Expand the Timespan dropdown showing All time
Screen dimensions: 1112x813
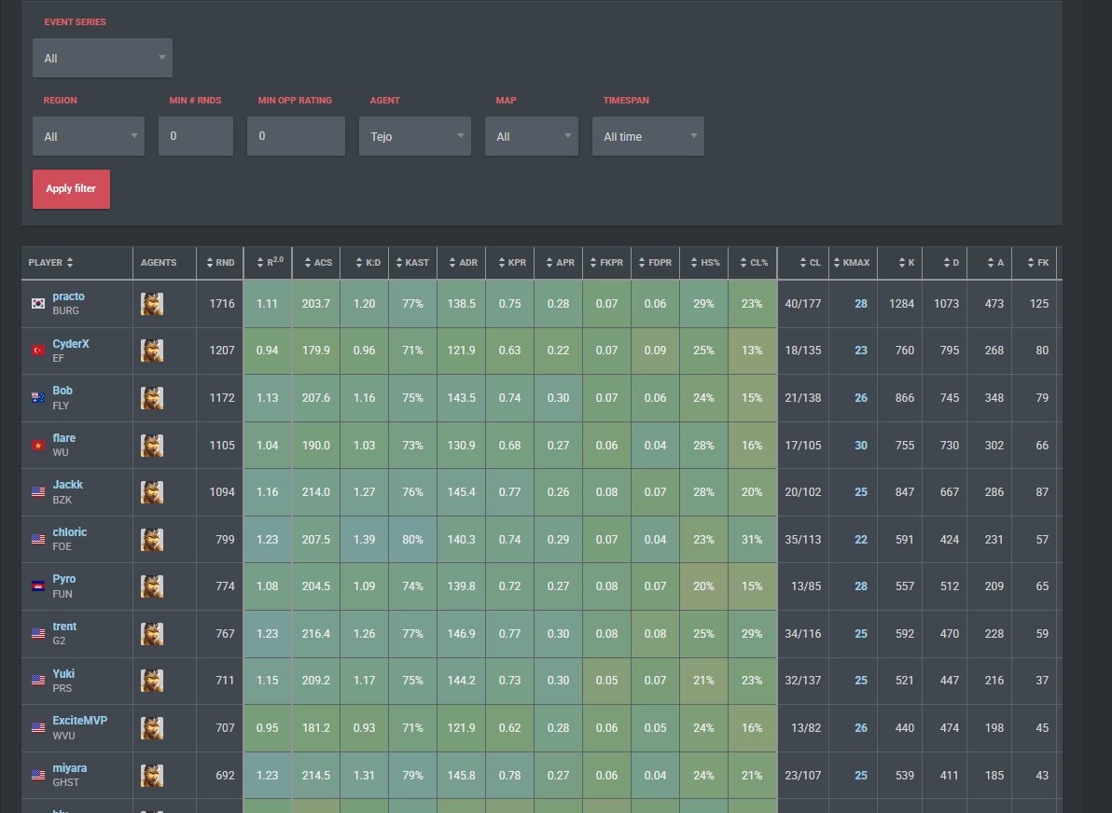click(x=648, y=136)
